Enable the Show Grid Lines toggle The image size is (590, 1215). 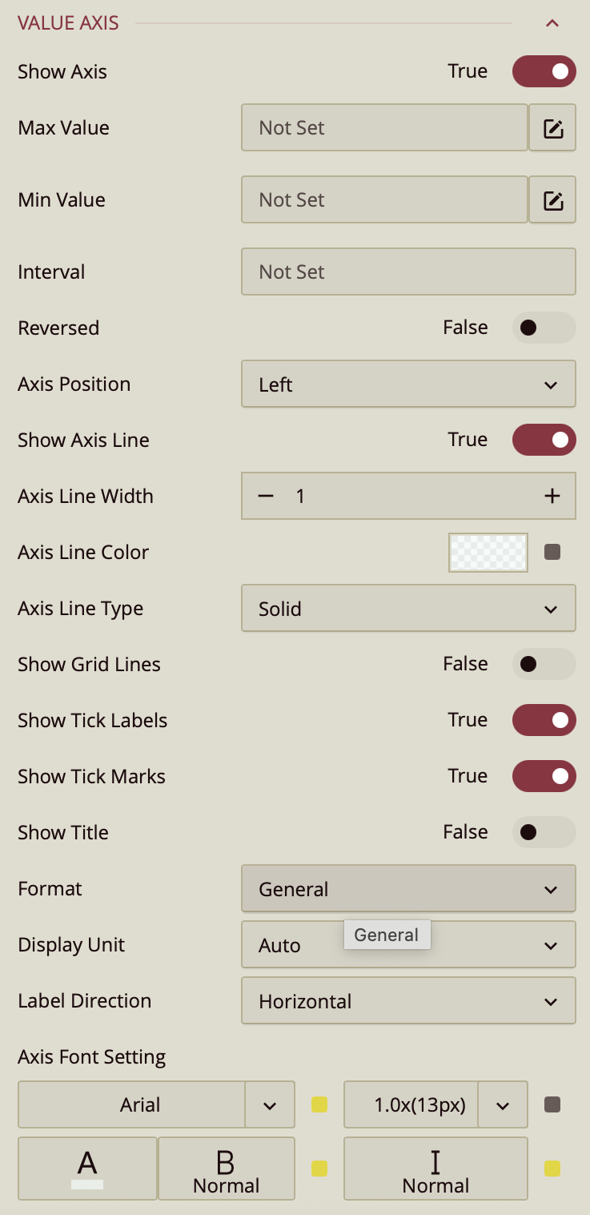point(544,664)
